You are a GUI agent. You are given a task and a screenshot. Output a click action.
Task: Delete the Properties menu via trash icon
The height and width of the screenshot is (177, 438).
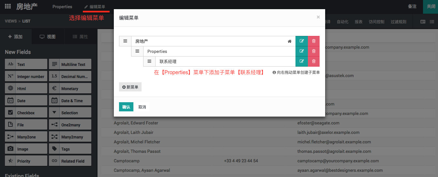point(314,51)
